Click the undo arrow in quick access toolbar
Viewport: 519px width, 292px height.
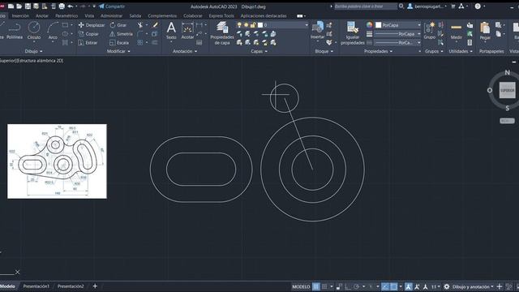[71, 6]
